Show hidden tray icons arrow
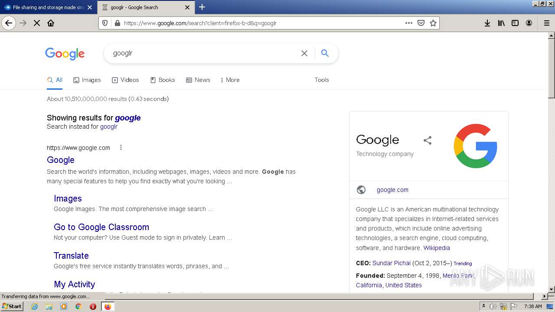Viewport: 555px width, 312px height. coord(483,306)
